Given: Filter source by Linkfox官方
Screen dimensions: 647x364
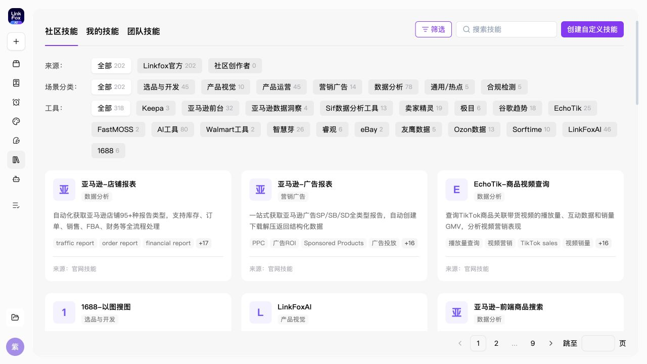Looking at the screenshot, I should [169, 66].
